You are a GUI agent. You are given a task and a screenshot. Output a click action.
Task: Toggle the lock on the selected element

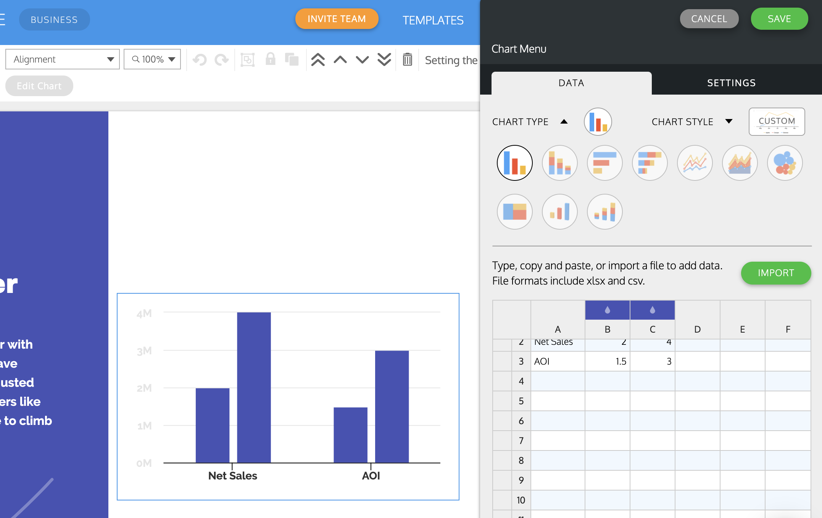tap(270, 60)
